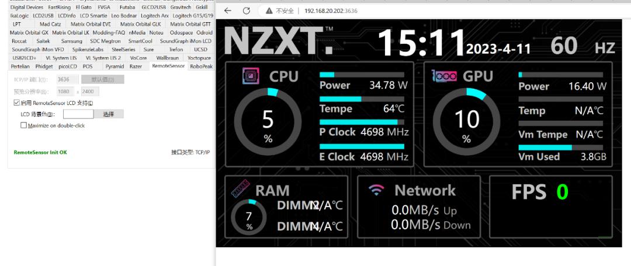Click the '15:11' clock readout
The image size is (631, 266).
tap(421, 43)
